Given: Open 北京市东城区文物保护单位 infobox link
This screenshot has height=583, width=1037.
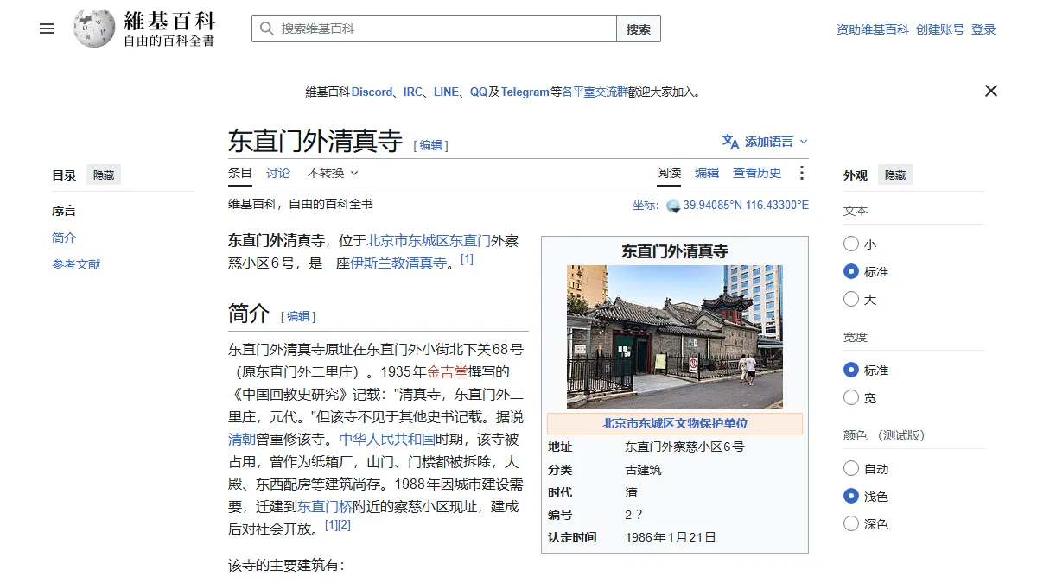Looking at the screenshot, I should coord(675,424).
